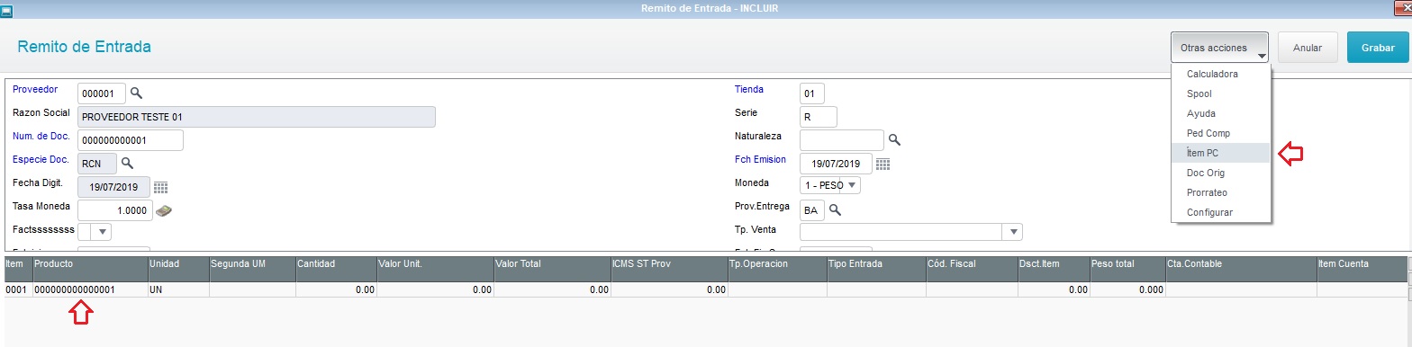Click the Especie Doc. RCN field

(97, 164)
